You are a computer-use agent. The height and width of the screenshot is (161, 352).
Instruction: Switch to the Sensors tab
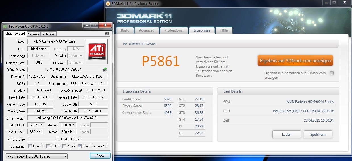(34, 34)
